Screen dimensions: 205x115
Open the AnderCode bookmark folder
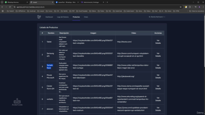118,11
